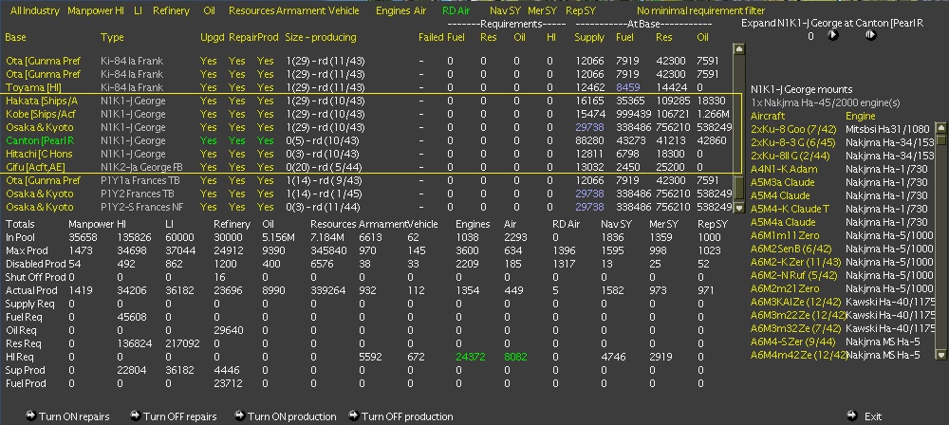Select A6M4m42 Ze (12/42) aircraft
949x425 pixels.
(798, 356)
